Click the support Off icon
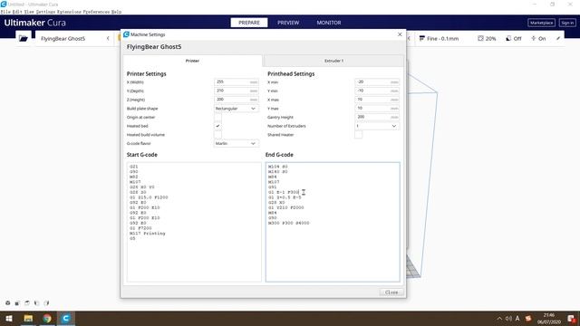The width and height of the screenshot is (580, 326). point(508,38)
